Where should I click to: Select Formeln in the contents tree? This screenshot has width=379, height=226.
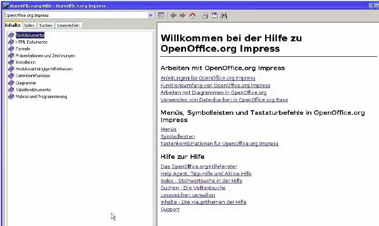tap(23, 49)
